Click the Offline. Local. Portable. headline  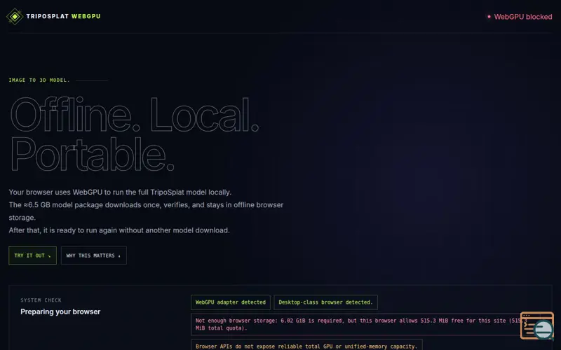point(134,134)
